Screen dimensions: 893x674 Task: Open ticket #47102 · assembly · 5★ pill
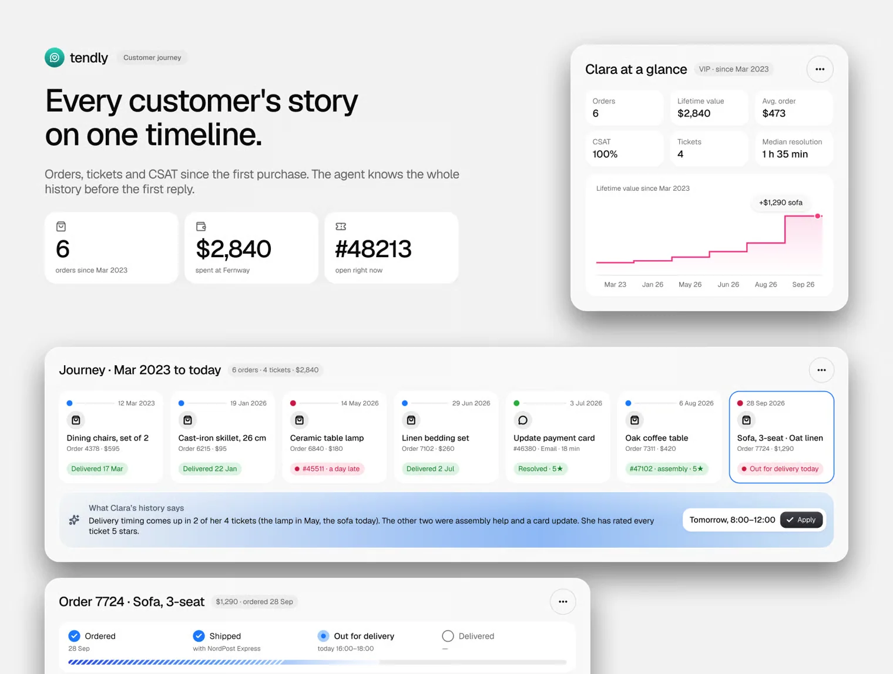[667, 469]
